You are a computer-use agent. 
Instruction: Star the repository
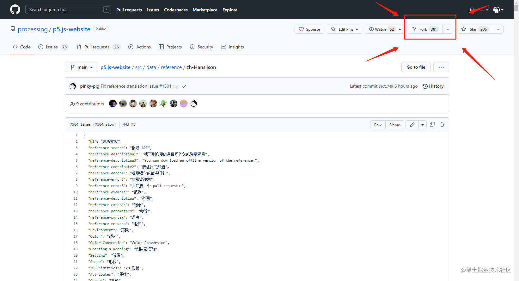(475, 29)
